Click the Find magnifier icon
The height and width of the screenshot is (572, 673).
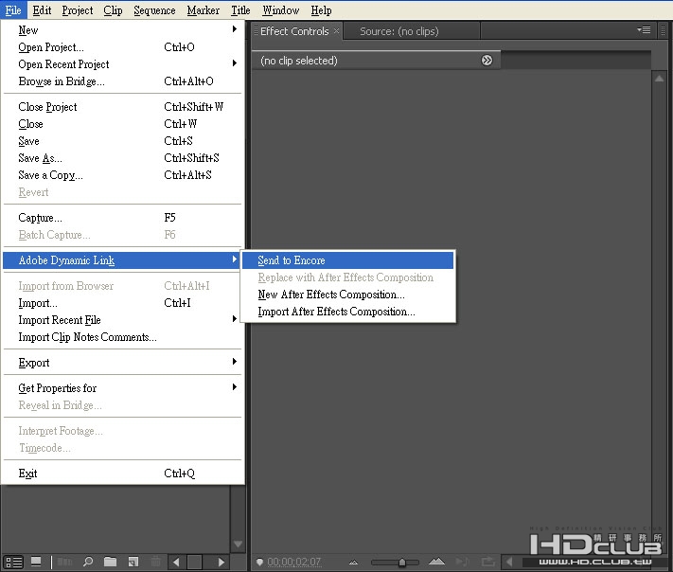pos(88,562)
